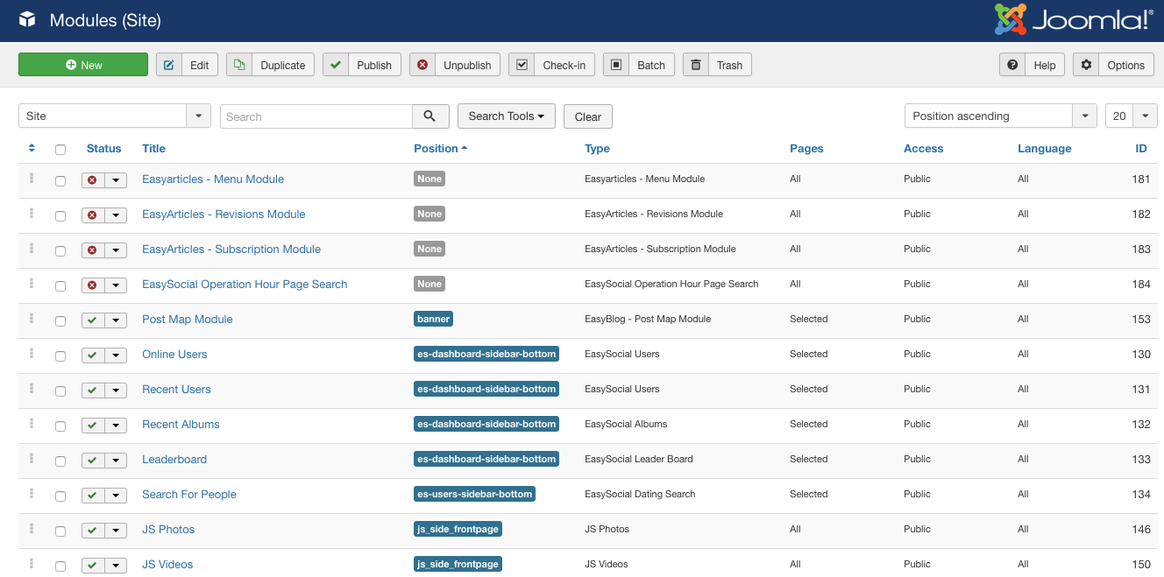Screen dimensions: 1164x577
Task: Sort by Title column header
Action: tap(153, 149)
